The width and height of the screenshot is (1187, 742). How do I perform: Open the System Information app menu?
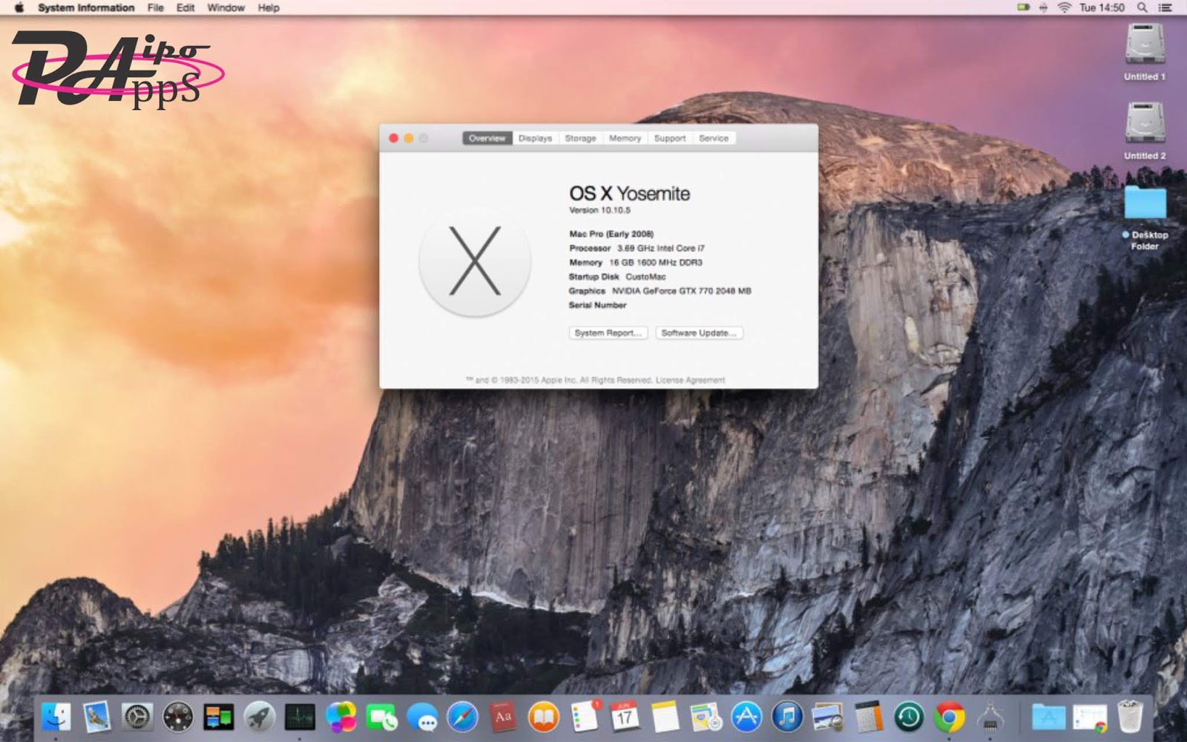[x=86, y=7]
